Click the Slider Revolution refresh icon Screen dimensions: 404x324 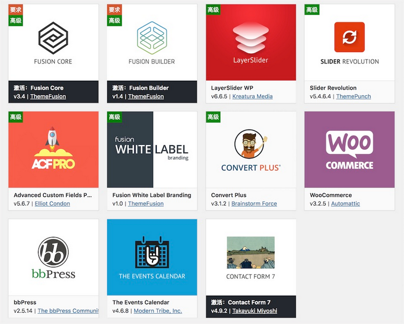(x=350, y=37)
